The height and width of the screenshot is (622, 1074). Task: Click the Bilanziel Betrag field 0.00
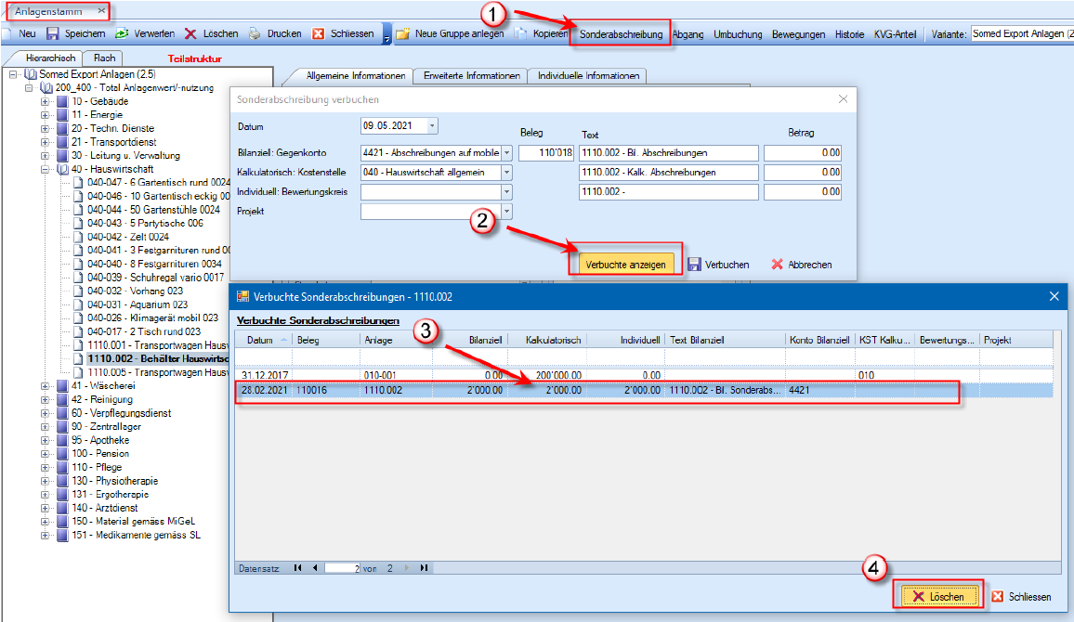[x=802, y=153]
